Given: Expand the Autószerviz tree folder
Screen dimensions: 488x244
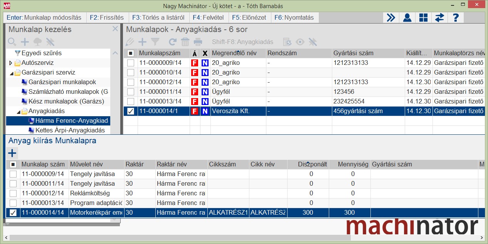Looking at the screenshot, I should 10,63.
